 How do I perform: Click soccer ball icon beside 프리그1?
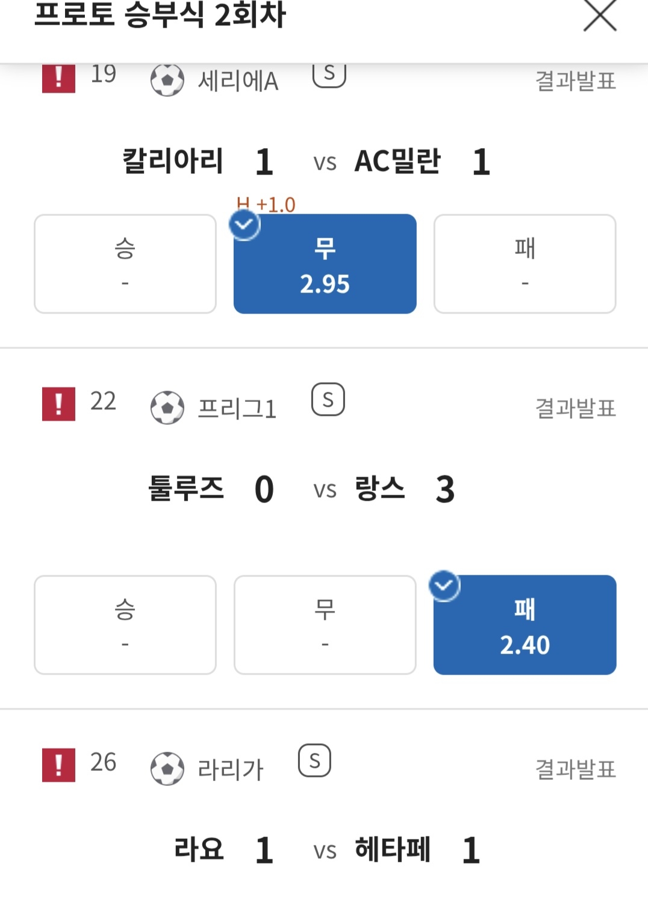167,407
